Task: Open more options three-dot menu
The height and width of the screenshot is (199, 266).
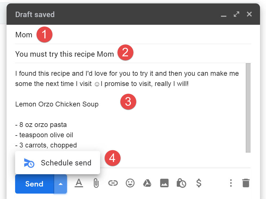Action: [231, 183]
